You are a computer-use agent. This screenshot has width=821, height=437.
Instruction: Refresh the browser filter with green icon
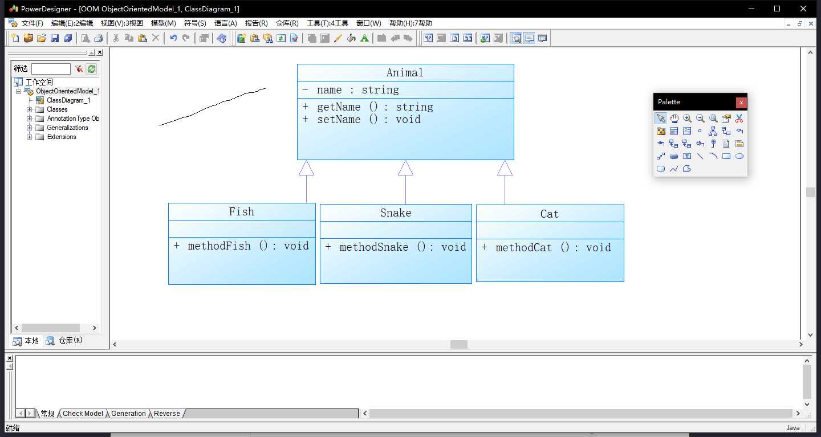click(91, 68)
